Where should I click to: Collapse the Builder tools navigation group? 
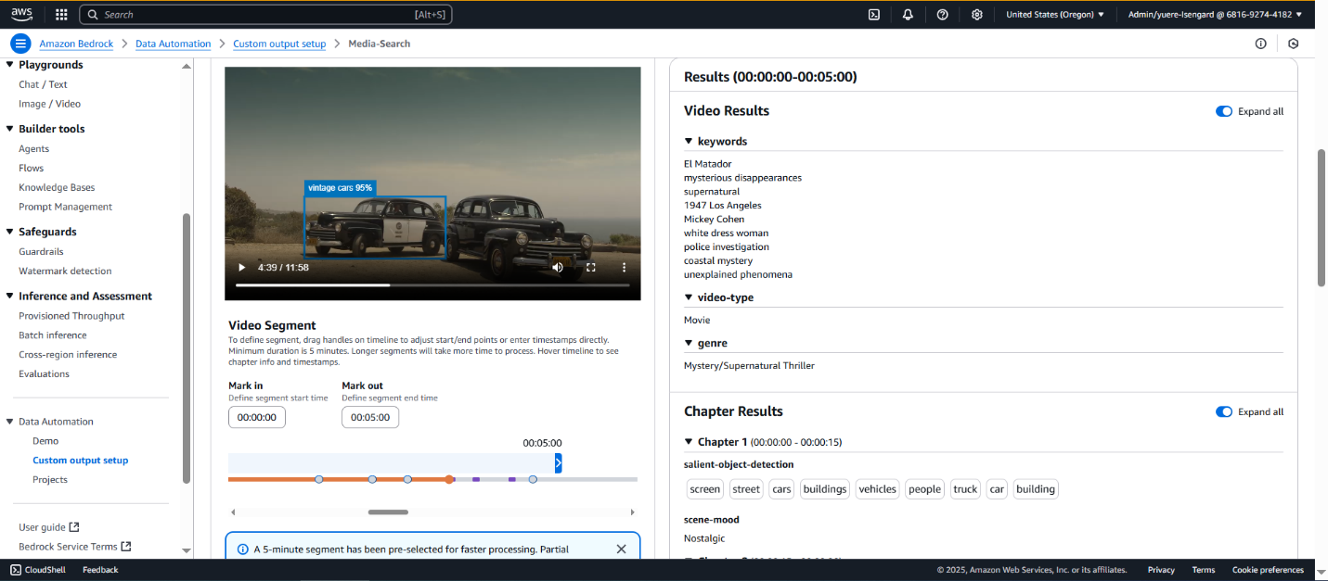point(10,129)
